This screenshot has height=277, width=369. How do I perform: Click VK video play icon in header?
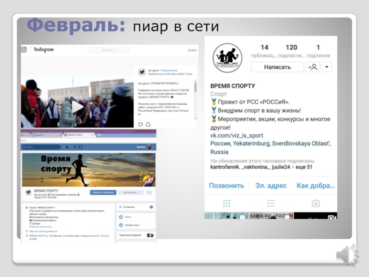click(x=80, y=147)
